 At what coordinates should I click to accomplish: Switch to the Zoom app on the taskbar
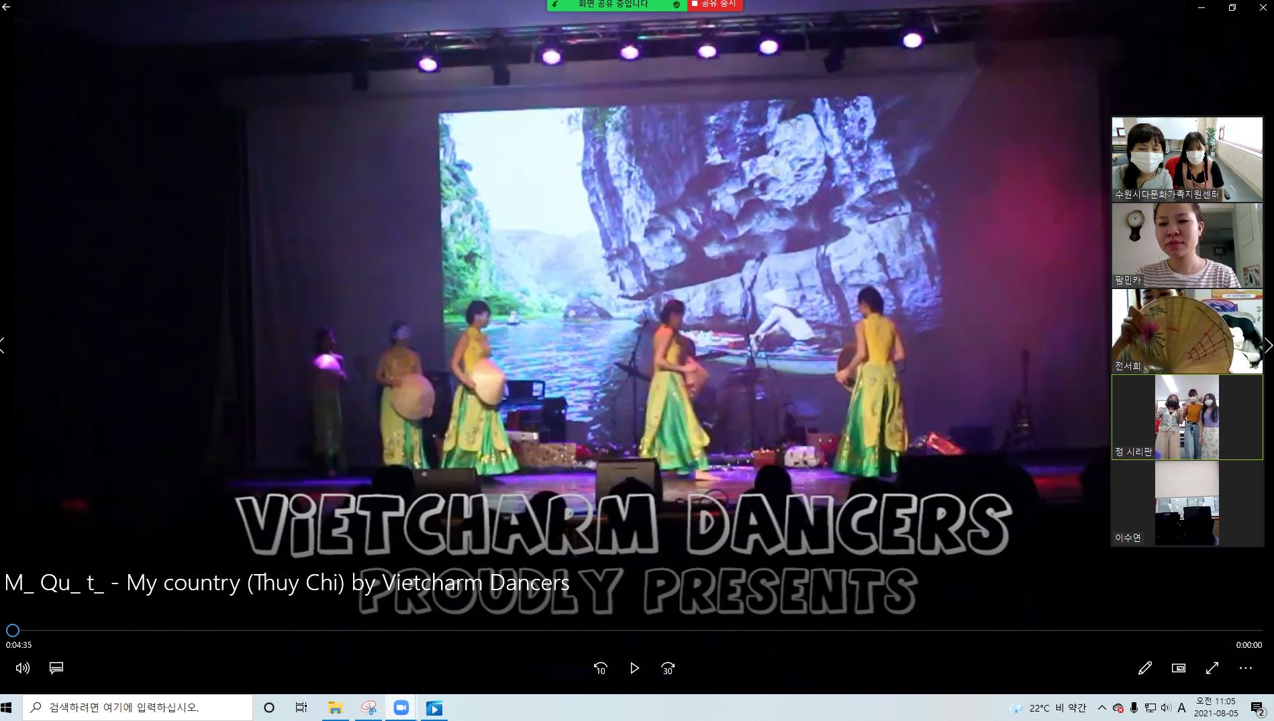[401, 708]
